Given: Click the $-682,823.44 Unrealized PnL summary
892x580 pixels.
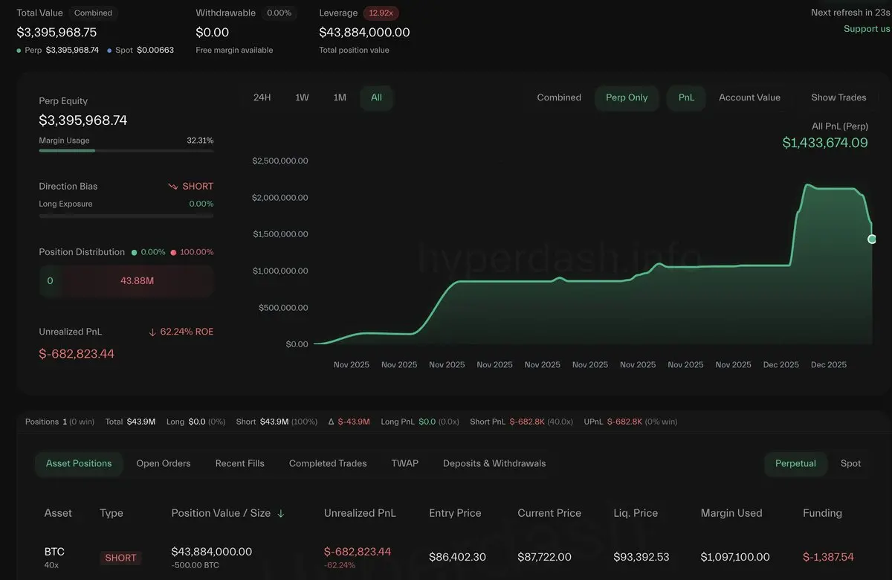Looking at the screenshot, I should tap(77, 354).
